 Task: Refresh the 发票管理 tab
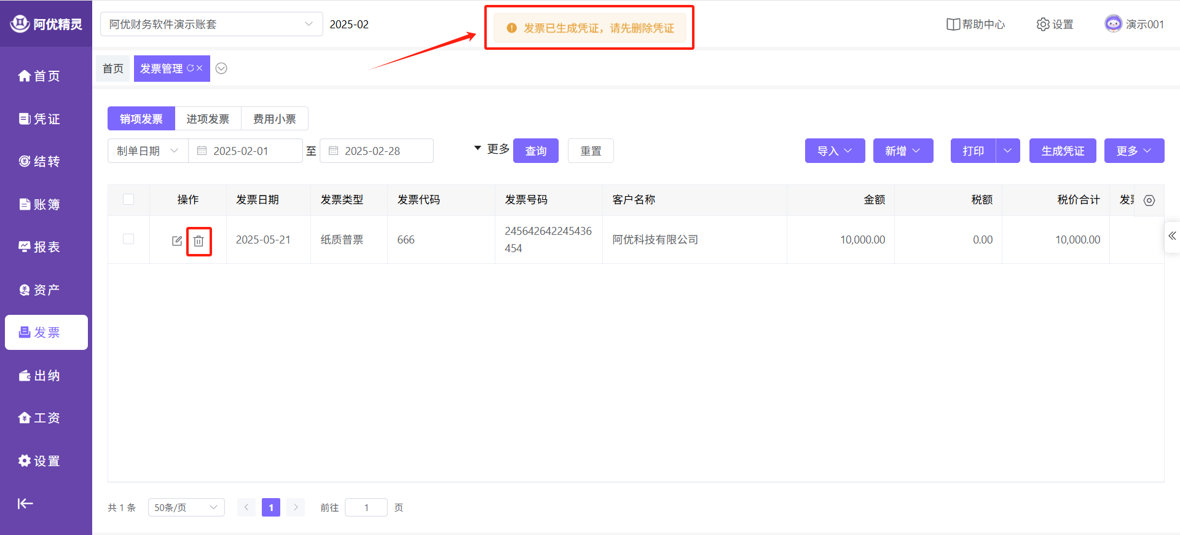tap(190, 68)
